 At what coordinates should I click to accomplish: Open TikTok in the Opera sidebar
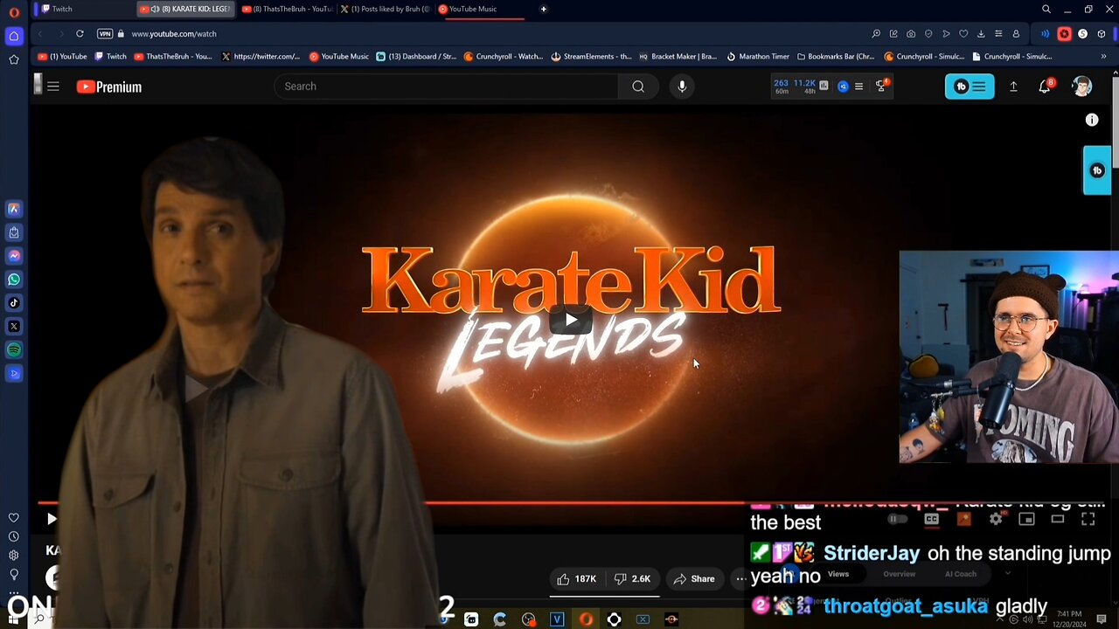(14, 303)
